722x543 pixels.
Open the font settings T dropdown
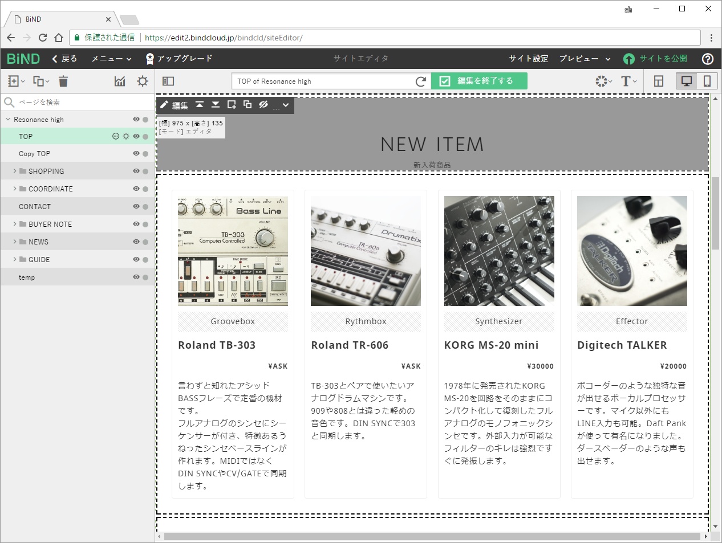tap(627, 81)
